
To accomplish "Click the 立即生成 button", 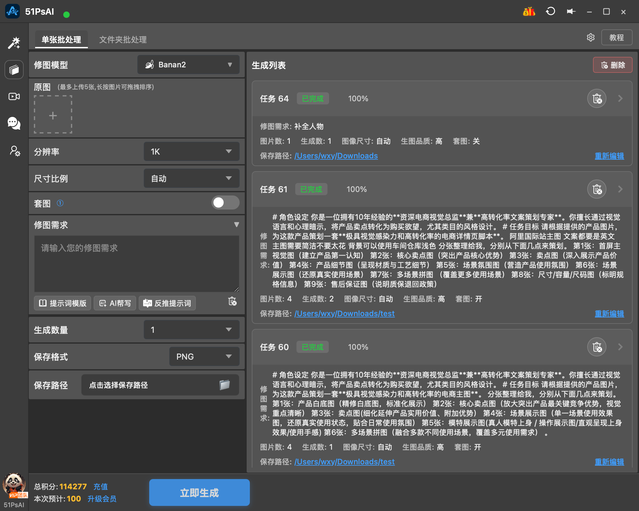I will coord(199,492).
